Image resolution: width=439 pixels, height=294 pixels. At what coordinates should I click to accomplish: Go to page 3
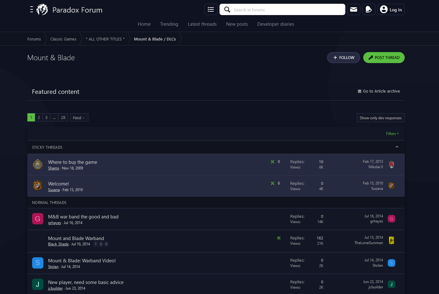[46, 117]
